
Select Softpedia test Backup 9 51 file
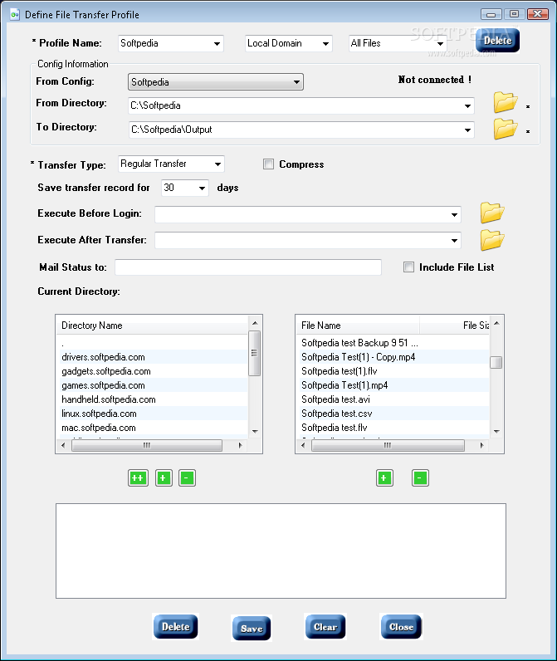393,343
